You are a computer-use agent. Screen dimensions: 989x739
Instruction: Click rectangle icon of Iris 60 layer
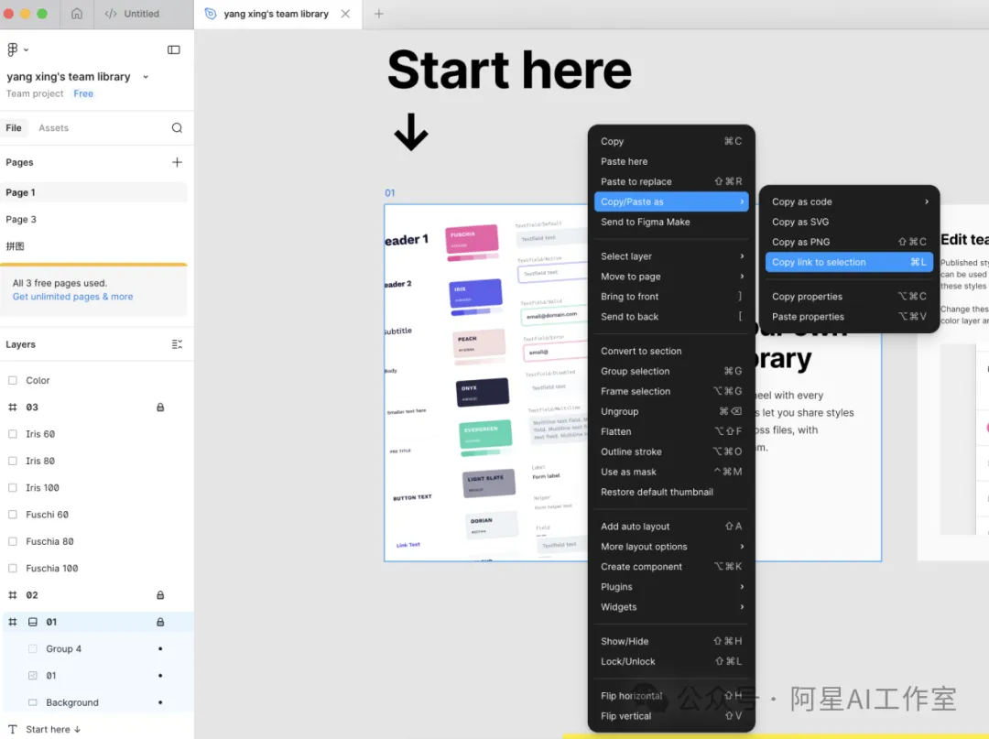coord(13,434)
